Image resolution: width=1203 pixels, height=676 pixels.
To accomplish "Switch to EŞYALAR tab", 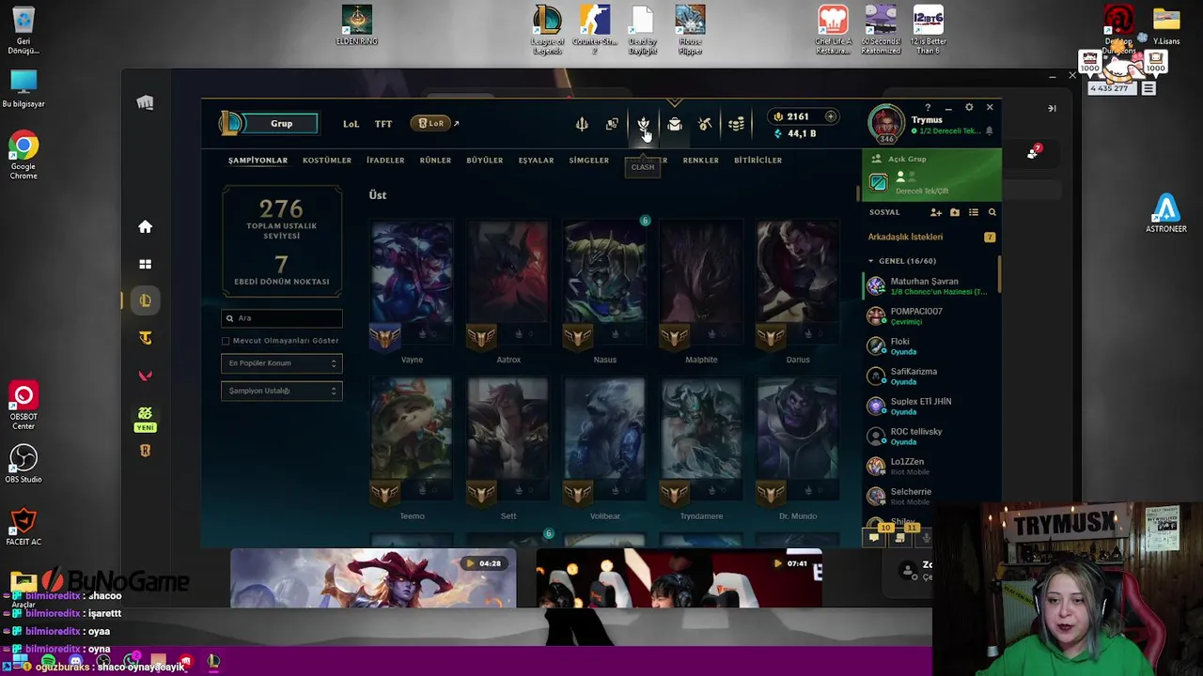I will coord(536,161).
